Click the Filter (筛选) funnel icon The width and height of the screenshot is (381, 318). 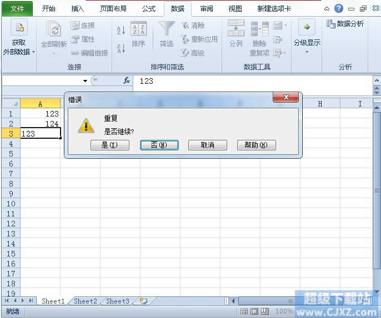[x=166, y=29]
